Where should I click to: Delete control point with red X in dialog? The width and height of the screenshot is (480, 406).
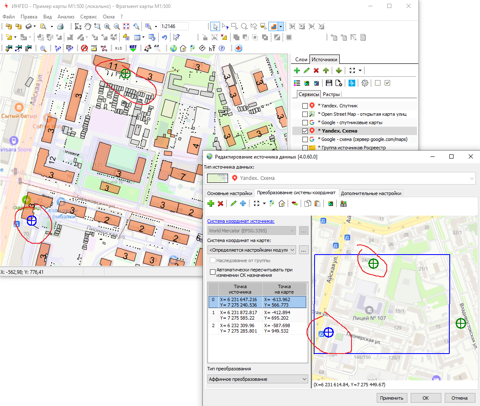click(x=220, y=203)
